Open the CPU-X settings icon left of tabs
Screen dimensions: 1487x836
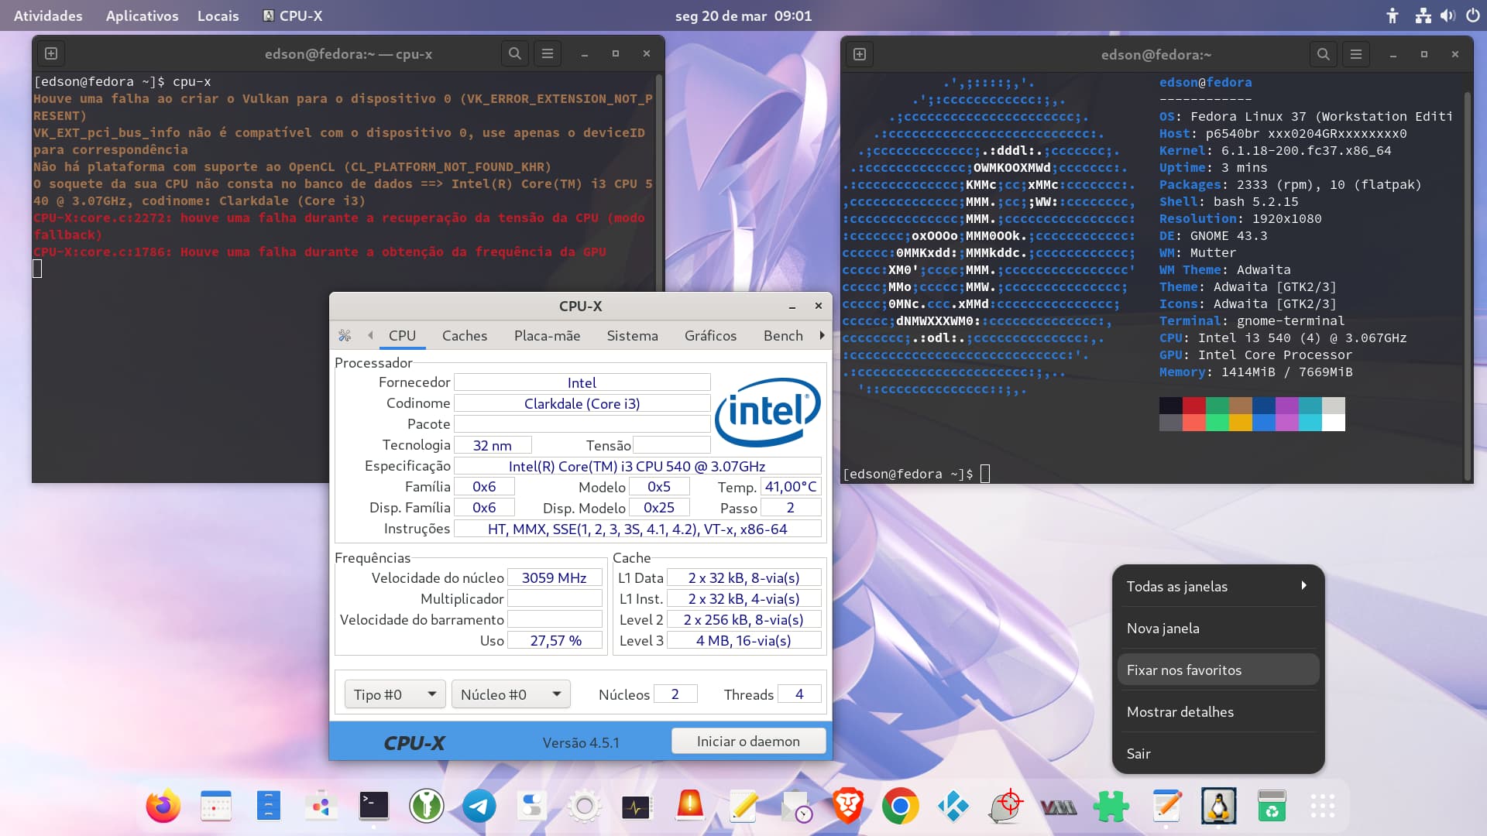(x=345, y=335)
